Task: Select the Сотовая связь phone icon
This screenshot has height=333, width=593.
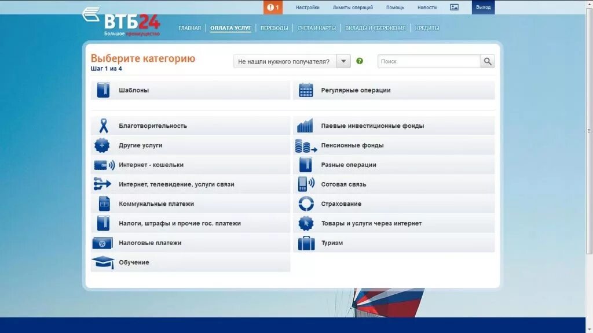Action: pyautogui.click(x=305, y=184)
